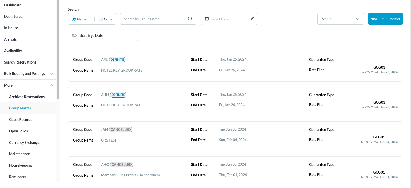This screenshot has width=411, height=188.
Task: Expand Bulk Routing and Postings menu
Action: [51, 74]
